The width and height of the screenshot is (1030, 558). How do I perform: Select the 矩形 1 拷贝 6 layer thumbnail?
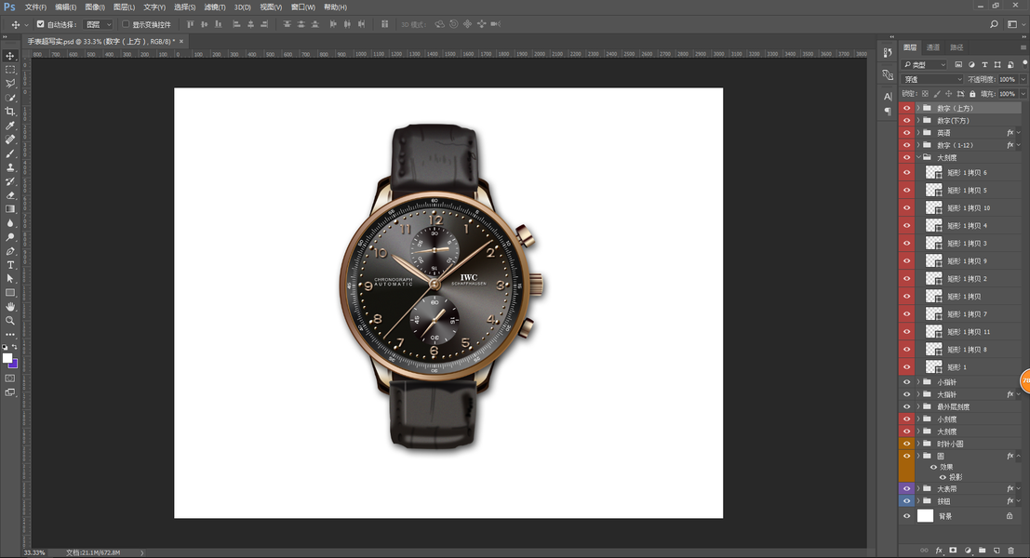point(933,173)
